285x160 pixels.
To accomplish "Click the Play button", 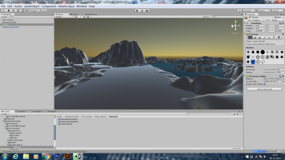I will 137,11.
